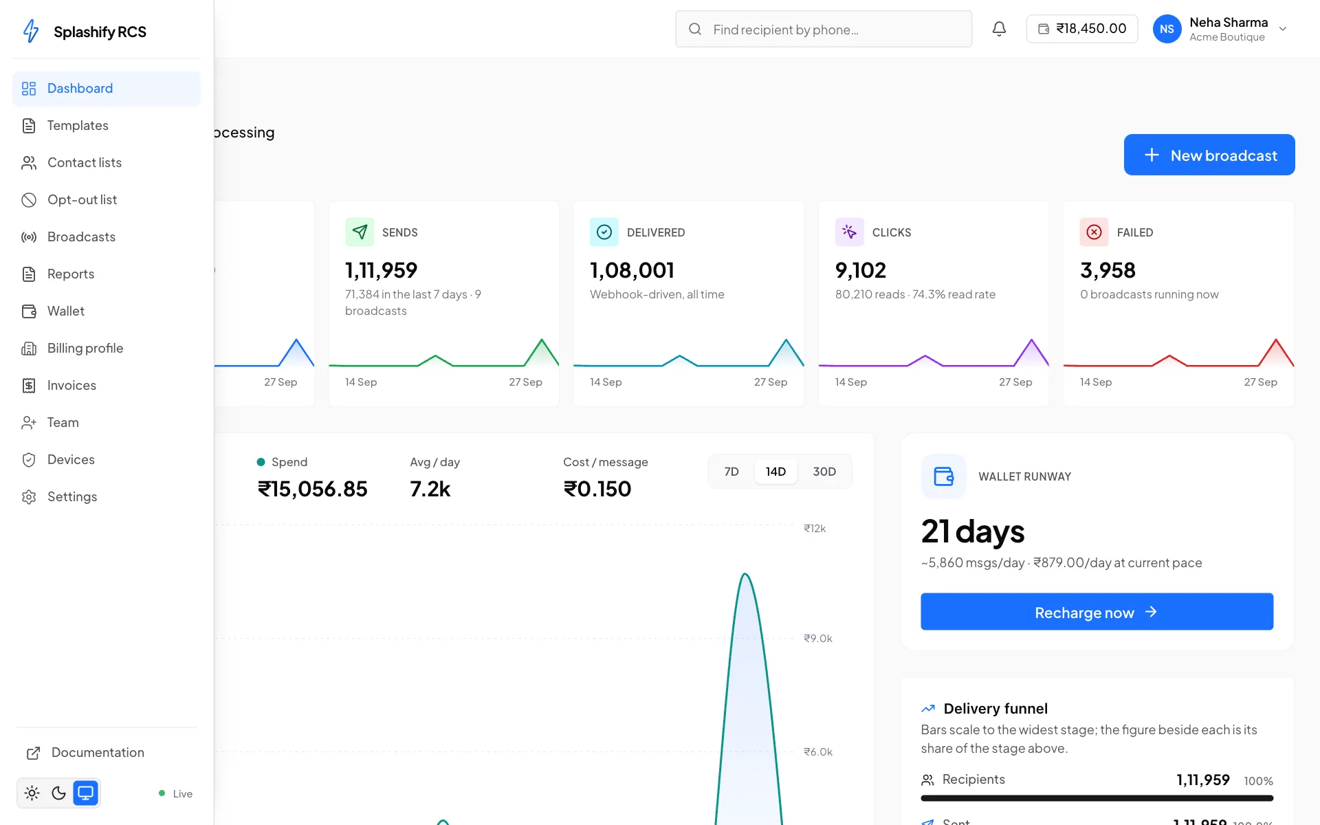Open the Documentation link
Image resolution: width=1320 pixels, height=825 pixels.
[107, 753]
